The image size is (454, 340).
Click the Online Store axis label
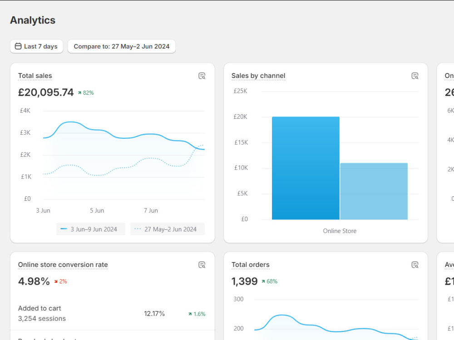click(340, 231)
